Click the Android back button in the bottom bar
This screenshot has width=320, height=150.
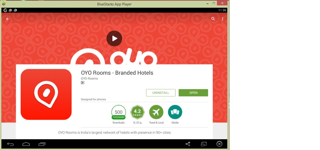tap(10, 144)
